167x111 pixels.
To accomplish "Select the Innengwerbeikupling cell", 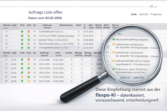I will [54, 48].
